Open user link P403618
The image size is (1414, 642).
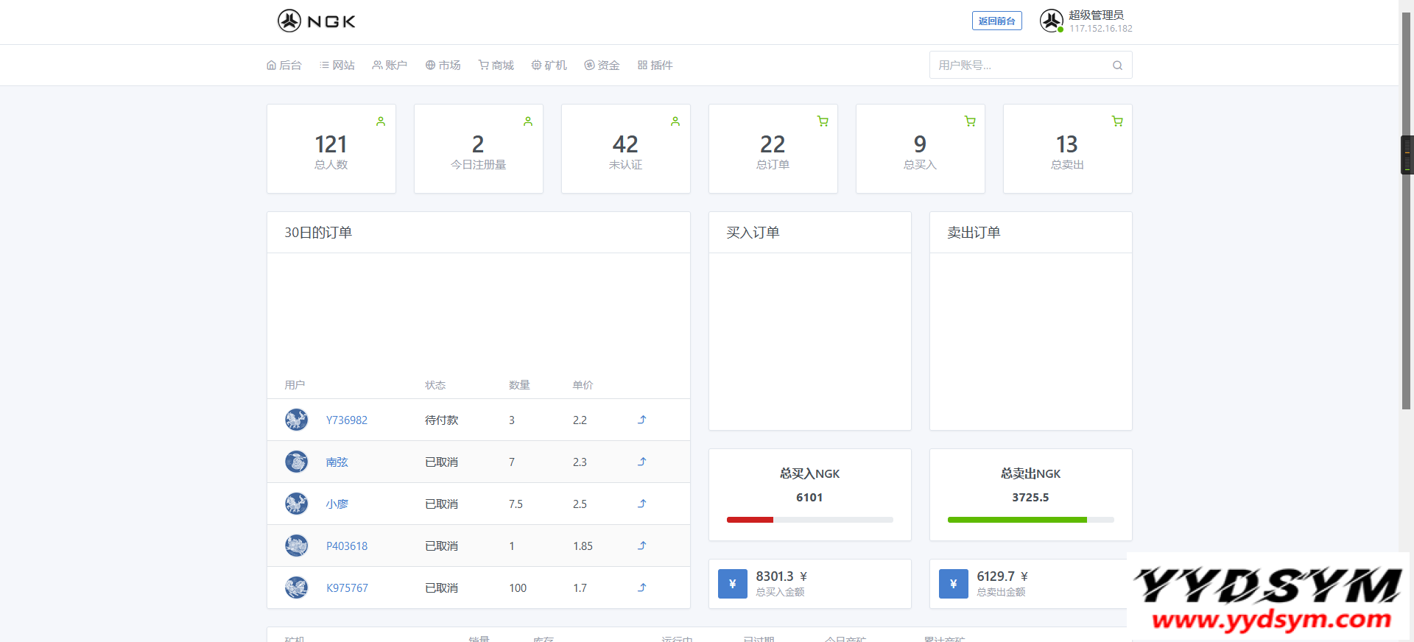(347, 546)
